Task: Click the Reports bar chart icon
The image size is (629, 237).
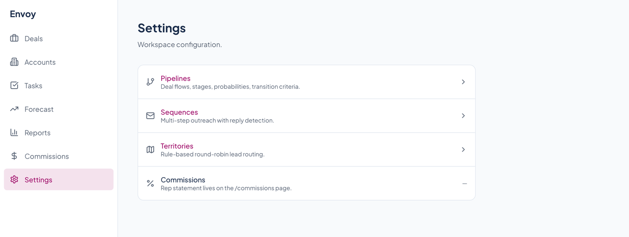Action: coord(14,132)
